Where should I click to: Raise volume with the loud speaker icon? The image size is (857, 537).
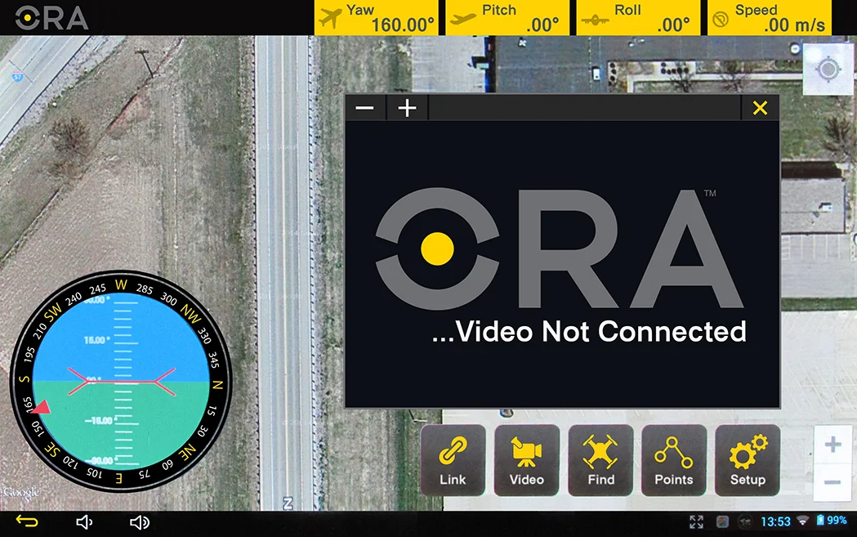[x=140, y=522]
